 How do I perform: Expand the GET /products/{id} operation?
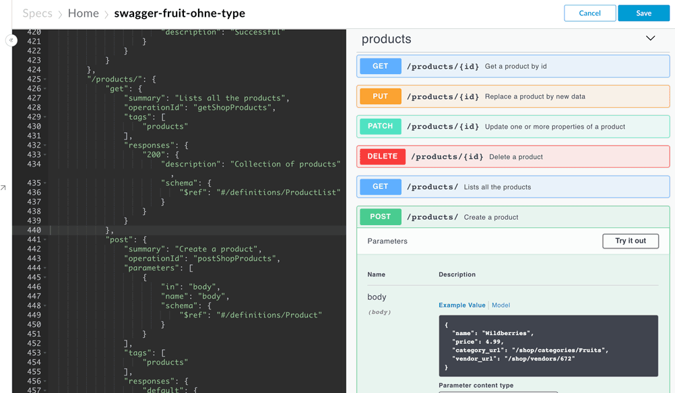[513, 66]
